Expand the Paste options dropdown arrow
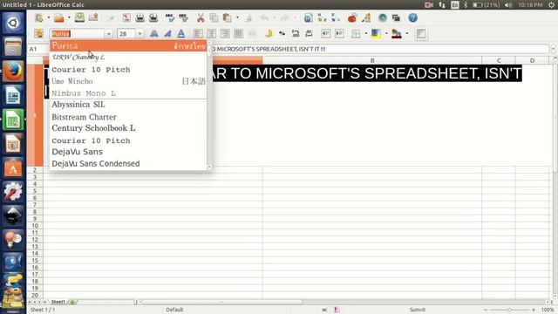This screenshot has width=558, height=314. pos(237,17)
